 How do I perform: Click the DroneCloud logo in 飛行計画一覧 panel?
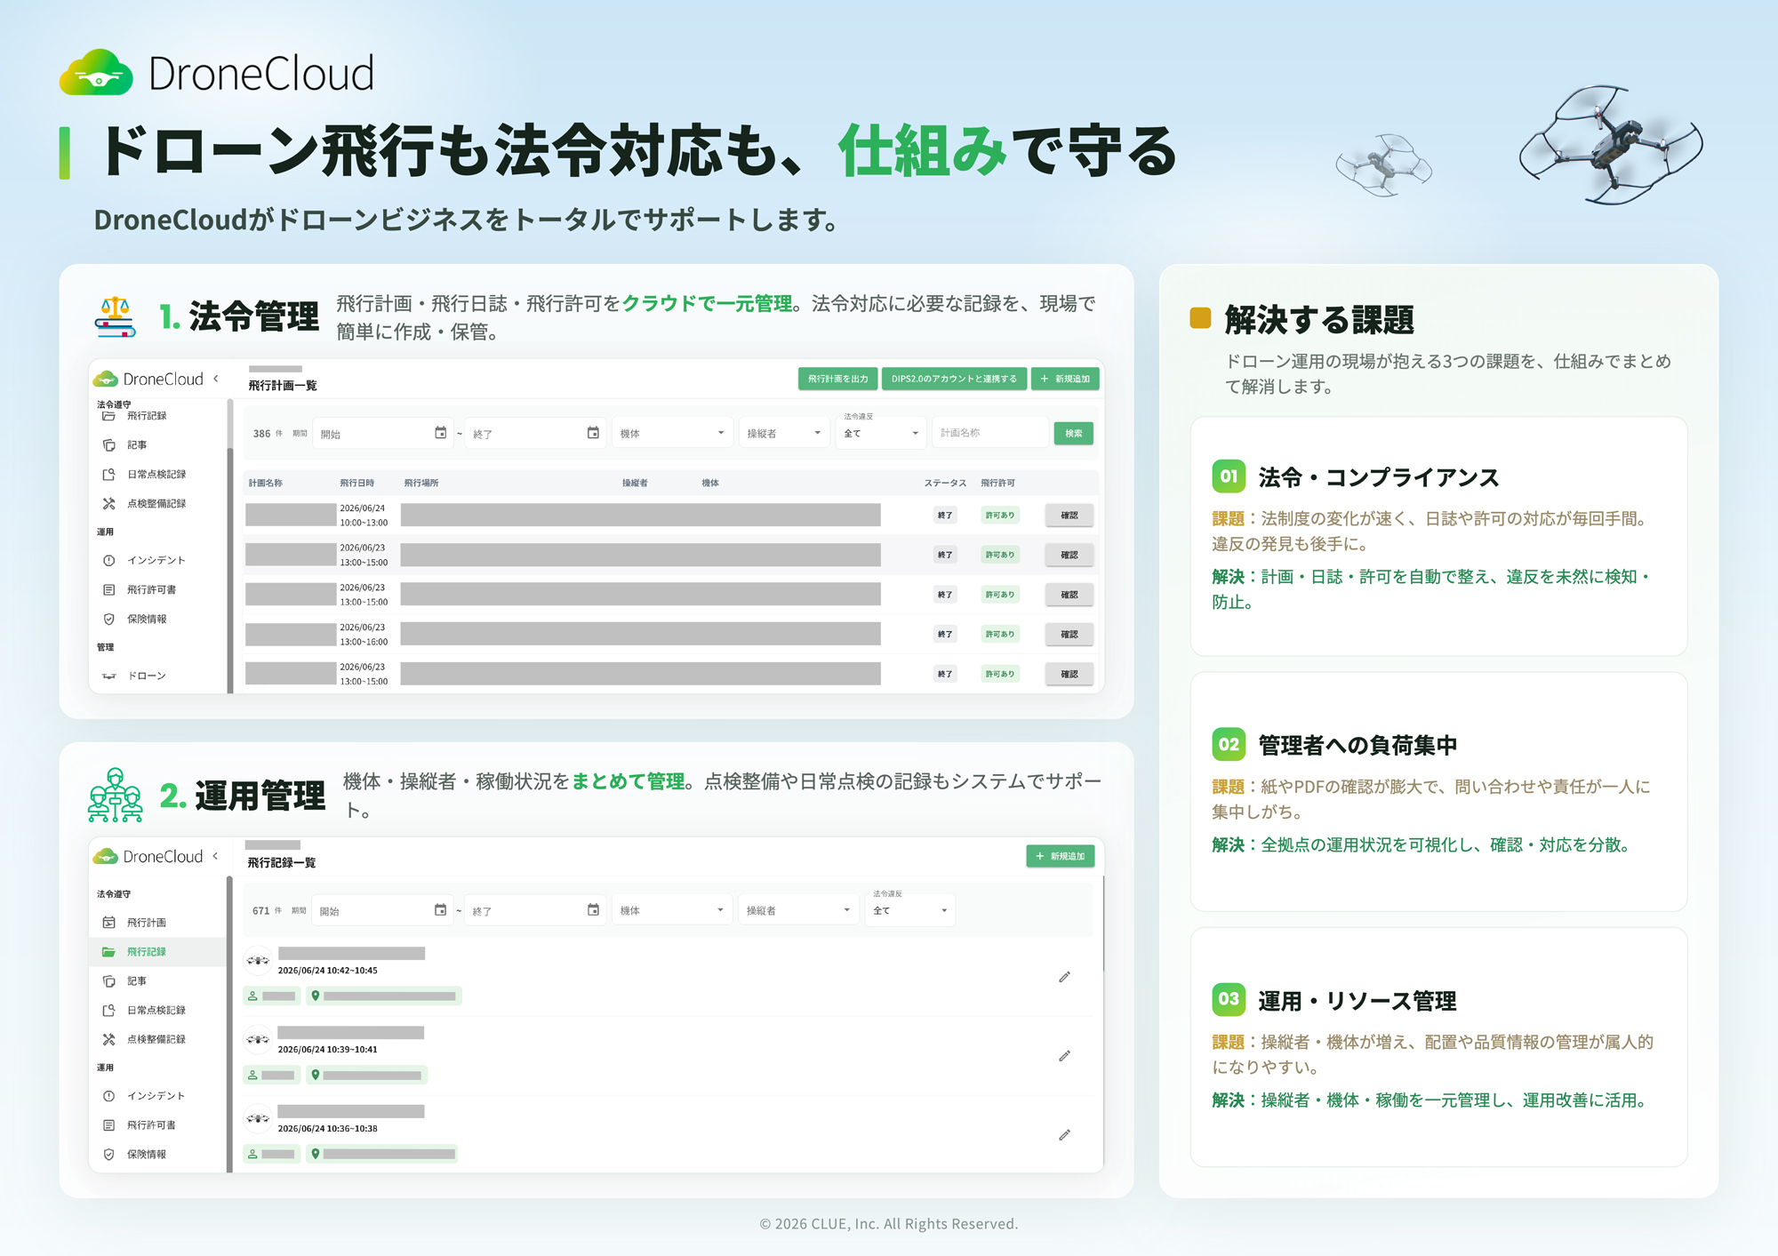149,380
